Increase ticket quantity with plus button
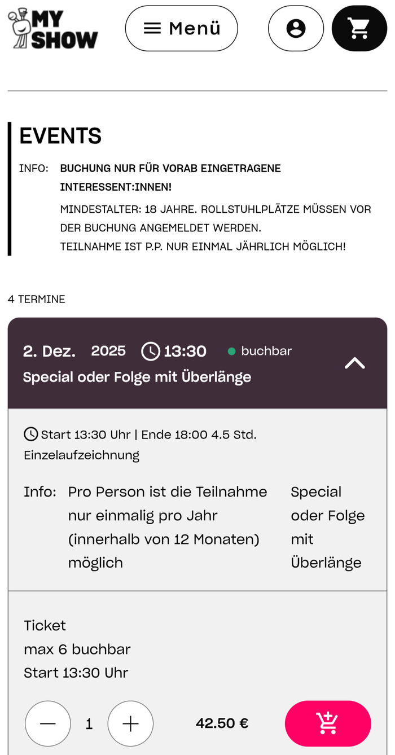 (x=130, y=723)
